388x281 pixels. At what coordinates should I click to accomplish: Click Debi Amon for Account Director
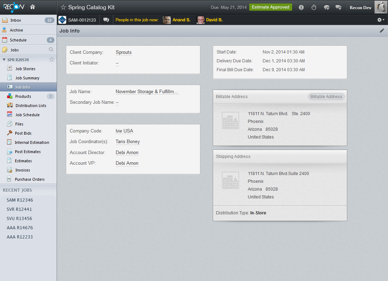coord(127,152)
